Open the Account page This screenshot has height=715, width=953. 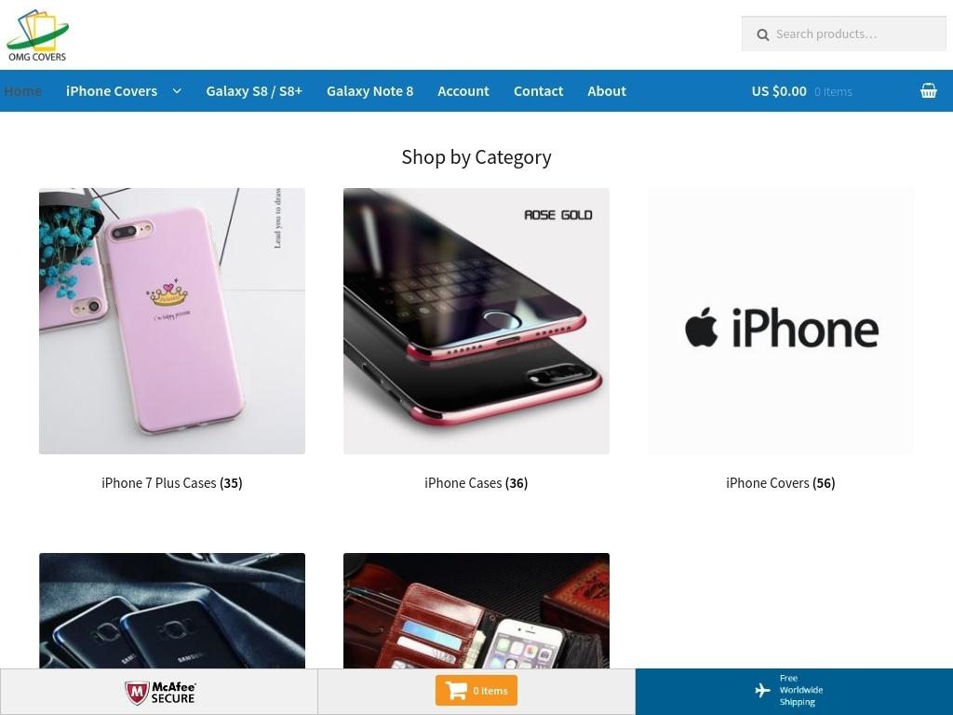pyautogui.click(x=463, y=91)
